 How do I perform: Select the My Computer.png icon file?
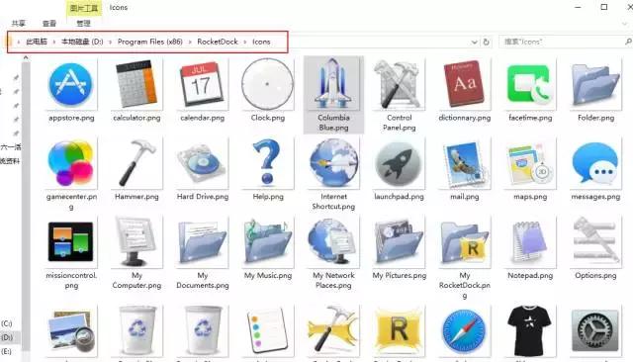pyautogui.click(x=136, y=252)
